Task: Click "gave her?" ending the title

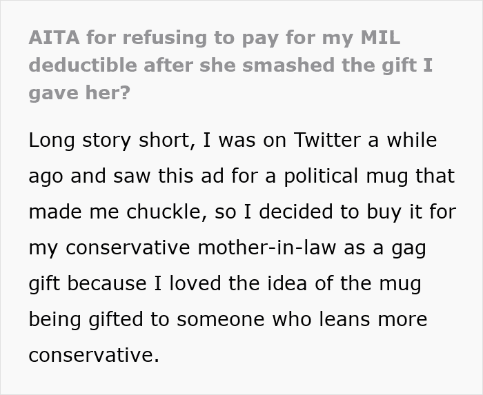Action: pos(79,92)
